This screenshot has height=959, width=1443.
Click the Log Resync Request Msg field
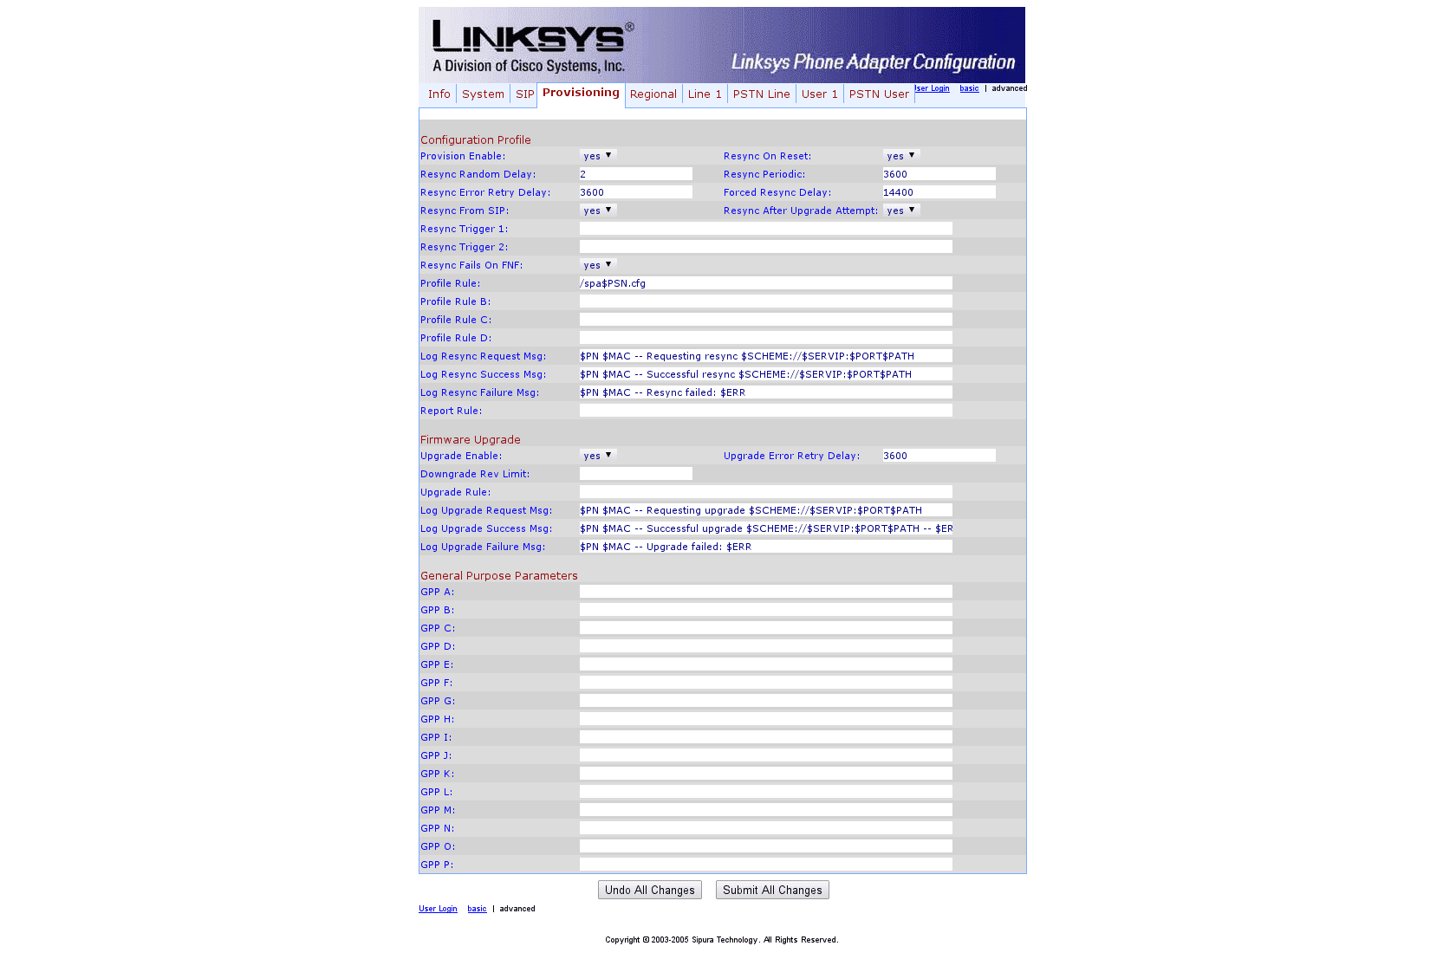click(766, 356)
